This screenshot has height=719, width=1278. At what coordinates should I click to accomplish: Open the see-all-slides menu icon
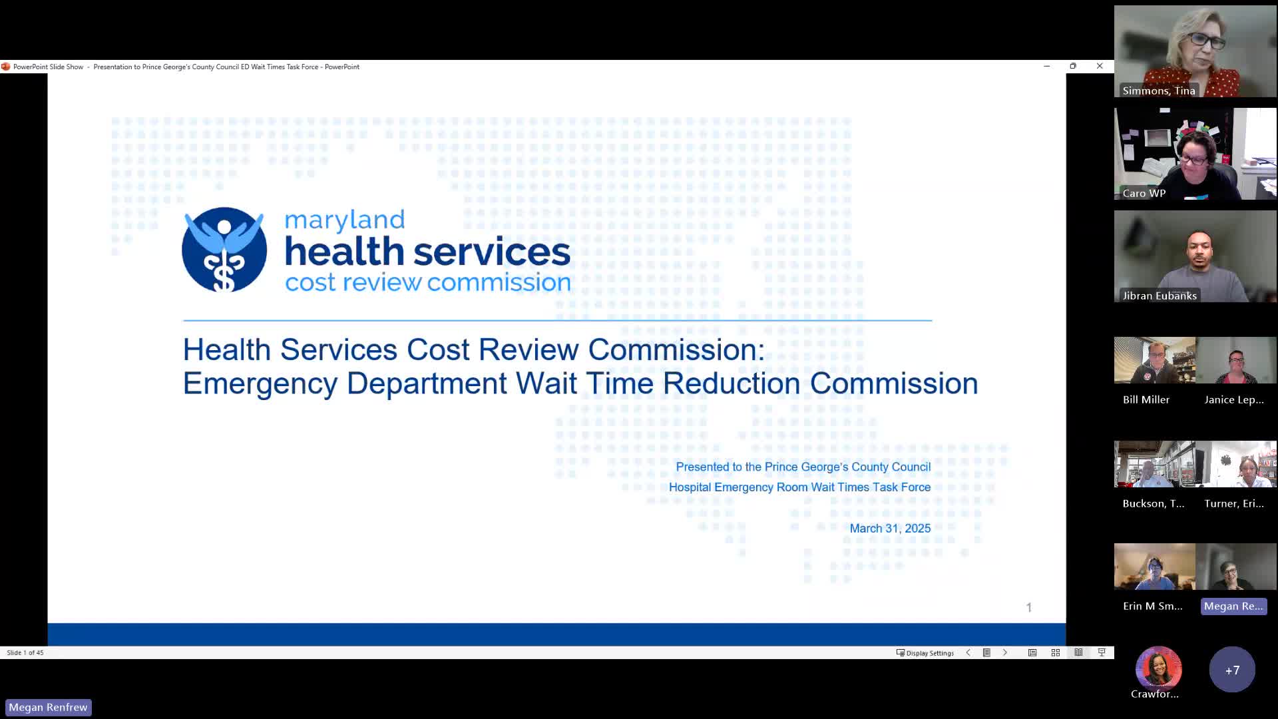(986, 653)
